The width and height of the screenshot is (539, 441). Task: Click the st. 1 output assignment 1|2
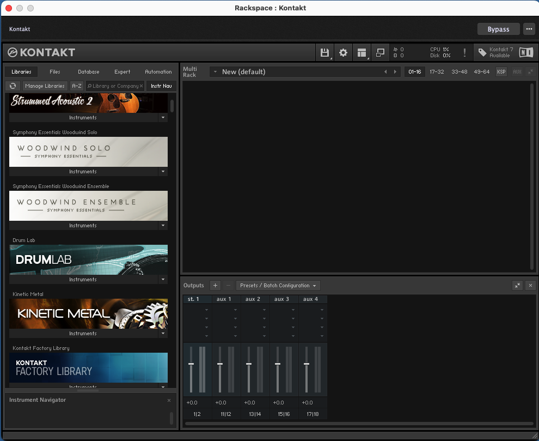(197, 414)
